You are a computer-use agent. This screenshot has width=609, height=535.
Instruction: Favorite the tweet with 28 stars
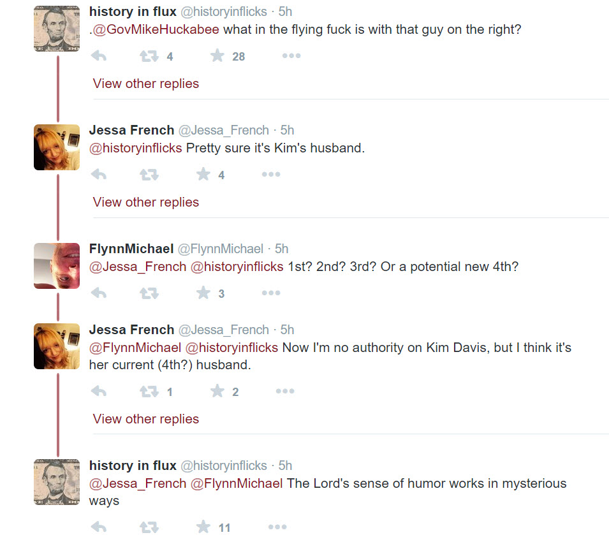(217, 56)
